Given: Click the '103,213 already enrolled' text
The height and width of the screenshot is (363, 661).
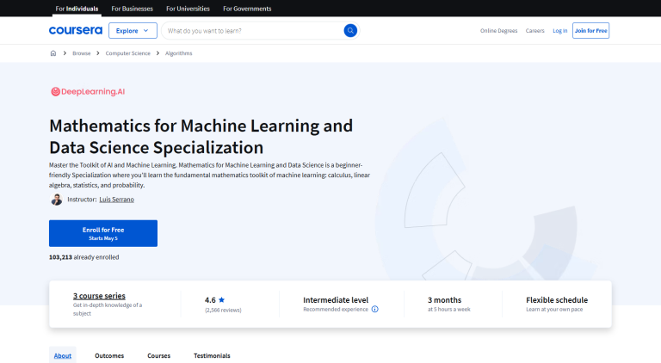Looking at the screenshot, I should point(83,257).
